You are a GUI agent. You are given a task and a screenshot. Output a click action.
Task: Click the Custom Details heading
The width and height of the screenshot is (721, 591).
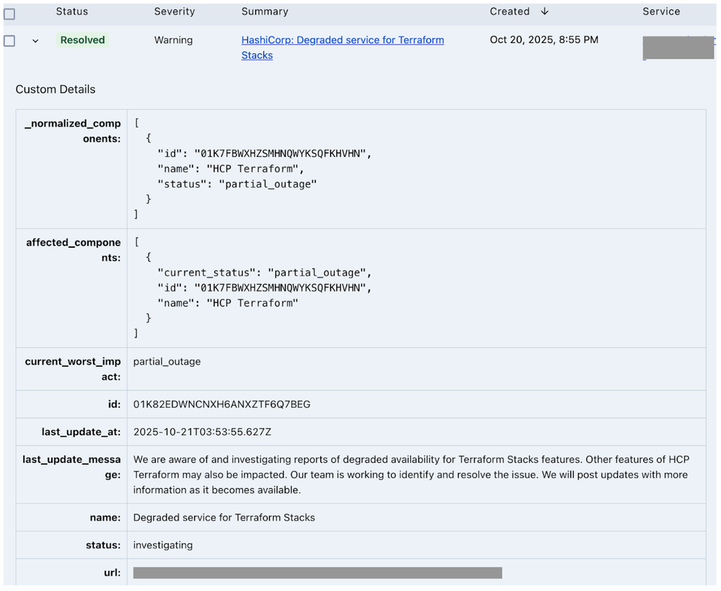point(56,89)
